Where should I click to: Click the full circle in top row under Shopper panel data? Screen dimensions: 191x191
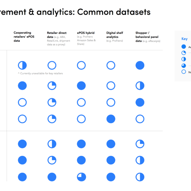click(140, 65)
